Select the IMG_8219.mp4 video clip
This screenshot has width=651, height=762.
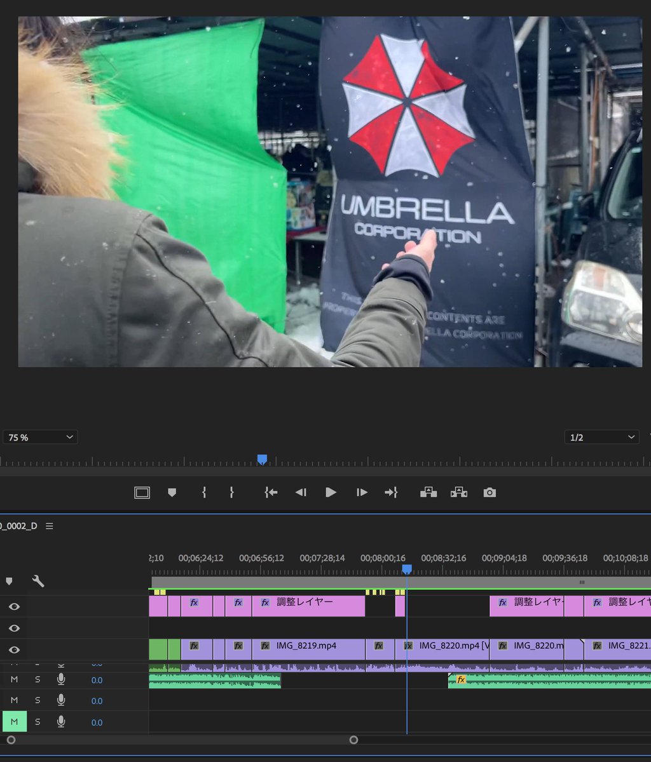coord(308,649)
